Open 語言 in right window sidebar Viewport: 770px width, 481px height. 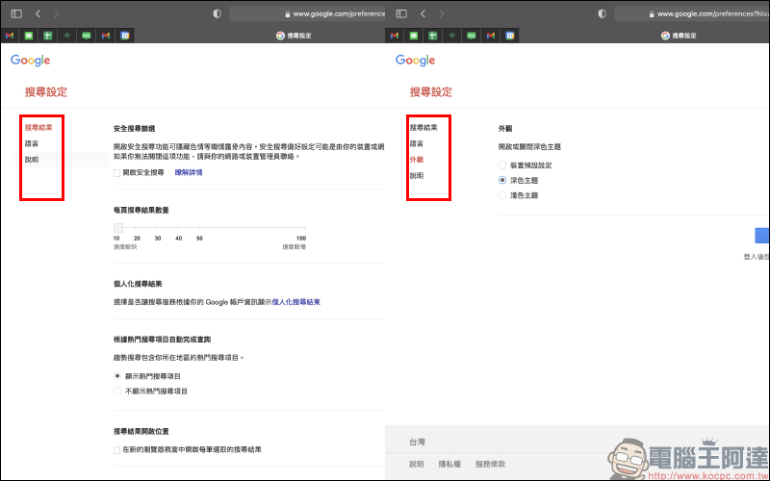[417, 143]
